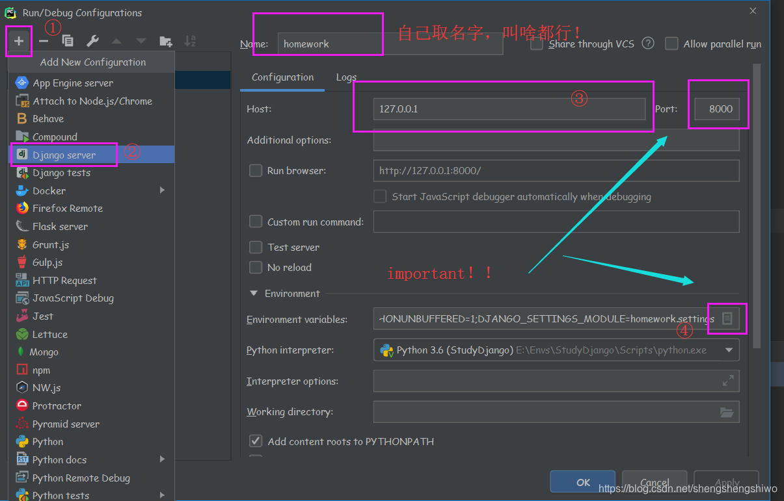
Task: Click the Custom run command text field
Action: pyautogui.click(x=556, y=222)
